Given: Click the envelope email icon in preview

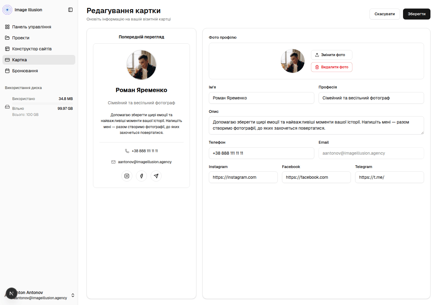Looking at the screenshot, I should pos(113,162).
